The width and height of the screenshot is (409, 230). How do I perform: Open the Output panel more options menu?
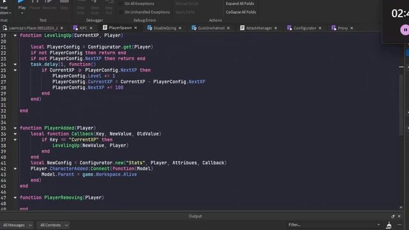tap(399, 225)
